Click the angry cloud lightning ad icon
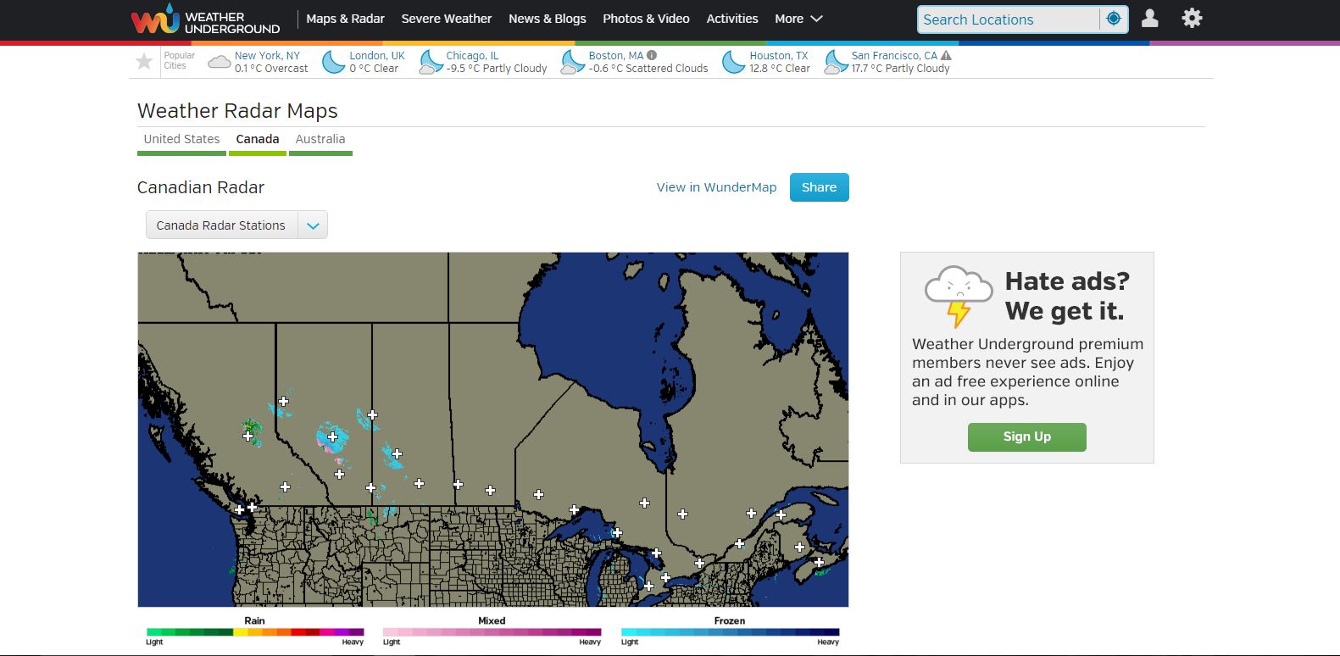Viewport: 1340px width, 656px height. point(959,296)
